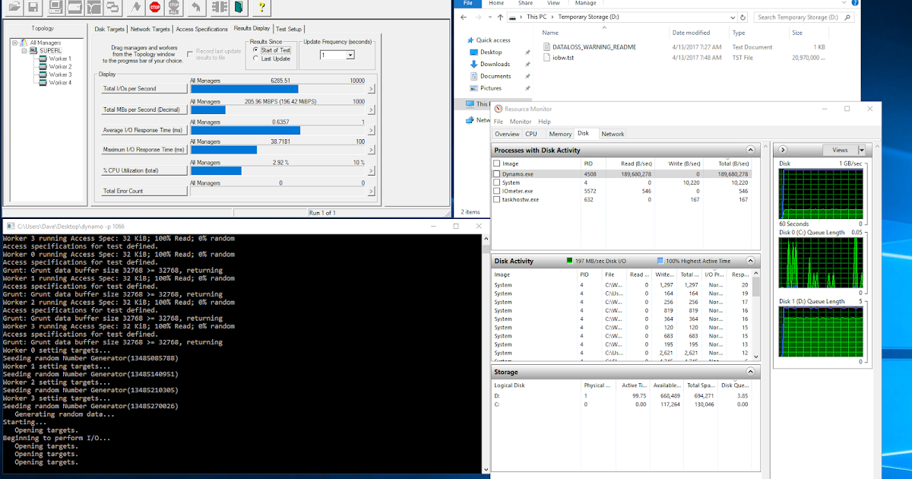Switch to Access Specifications tab
Screen dimensions: 912x479
tap(201, 29)
